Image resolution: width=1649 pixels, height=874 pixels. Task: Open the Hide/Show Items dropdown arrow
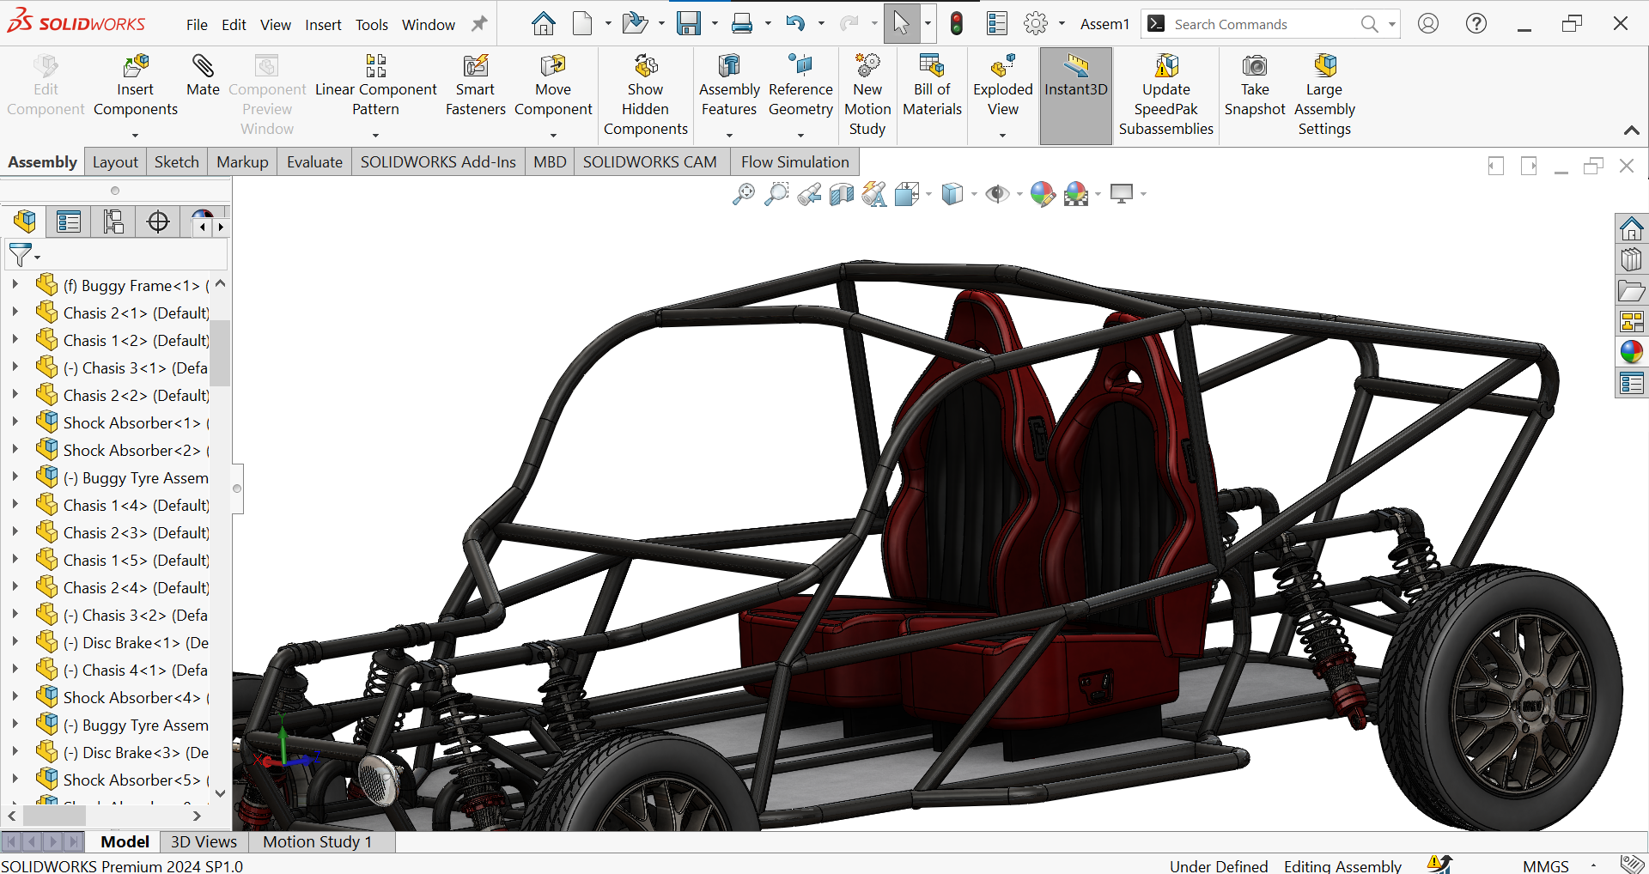1019,195
